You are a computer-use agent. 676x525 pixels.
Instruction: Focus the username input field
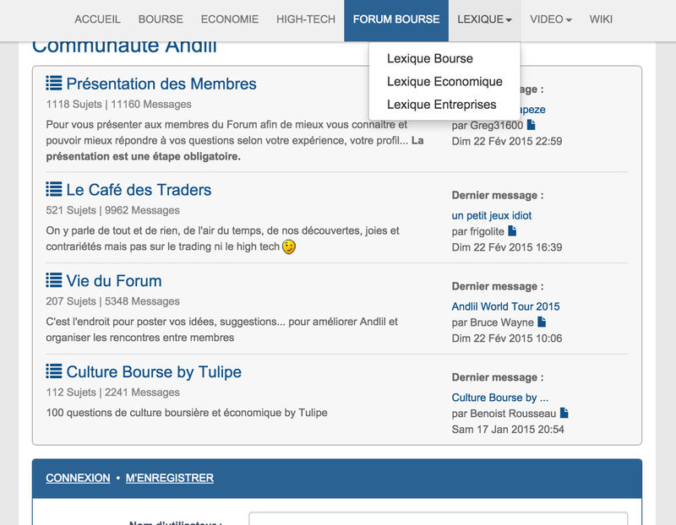click(438, 518)
